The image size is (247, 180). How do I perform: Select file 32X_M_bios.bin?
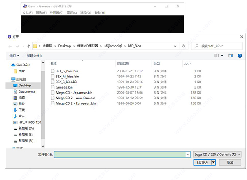point(67,77)
